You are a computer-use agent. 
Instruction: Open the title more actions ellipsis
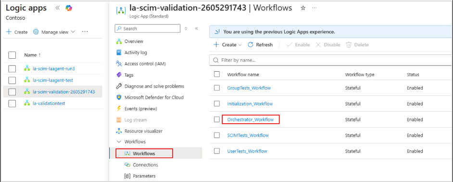click(315, 8)
